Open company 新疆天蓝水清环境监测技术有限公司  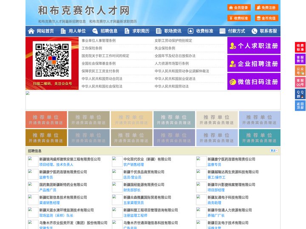tap(67, 210)
